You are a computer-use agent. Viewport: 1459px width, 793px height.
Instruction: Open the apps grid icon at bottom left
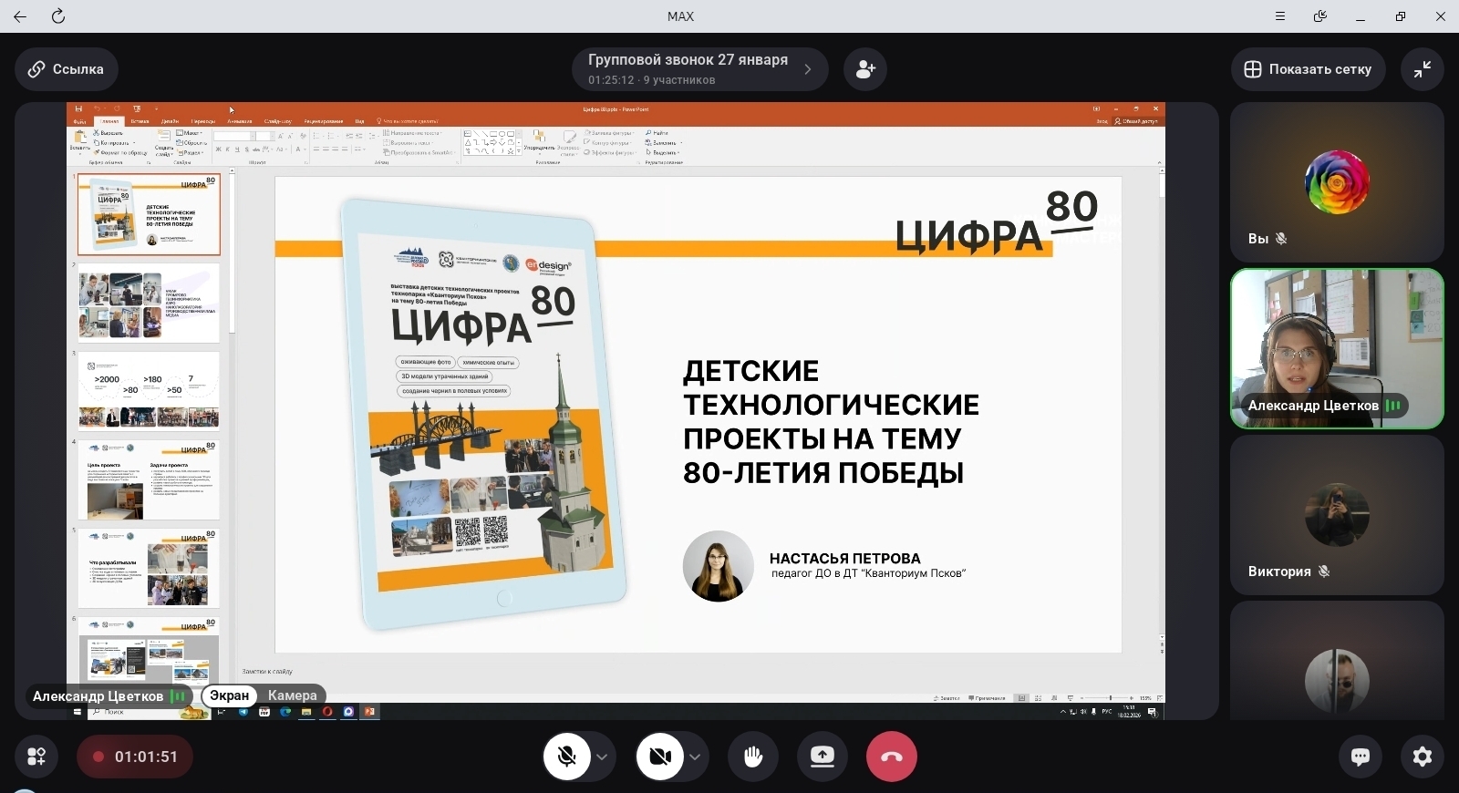click(x=36, y=757)
